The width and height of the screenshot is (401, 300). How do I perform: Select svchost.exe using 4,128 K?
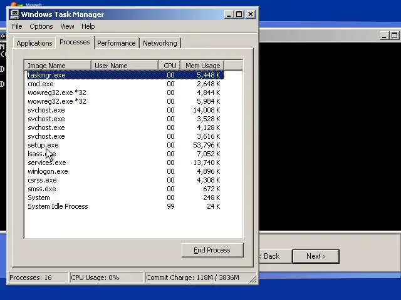click(125, 127)
